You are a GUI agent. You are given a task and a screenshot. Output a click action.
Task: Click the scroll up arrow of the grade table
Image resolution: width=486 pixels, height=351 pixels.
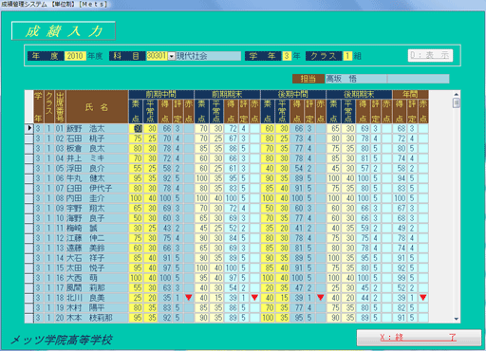click(x=456, y=94)
